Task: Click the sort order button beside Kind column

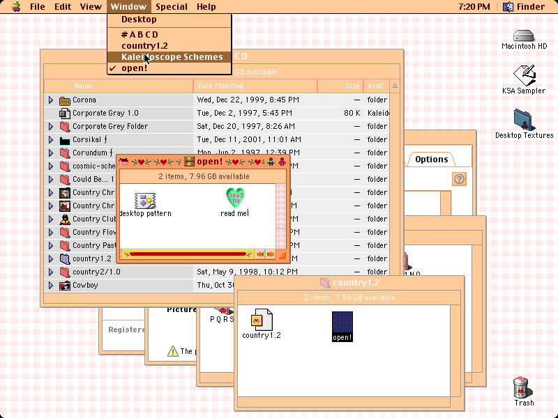Action: (395, 86)
